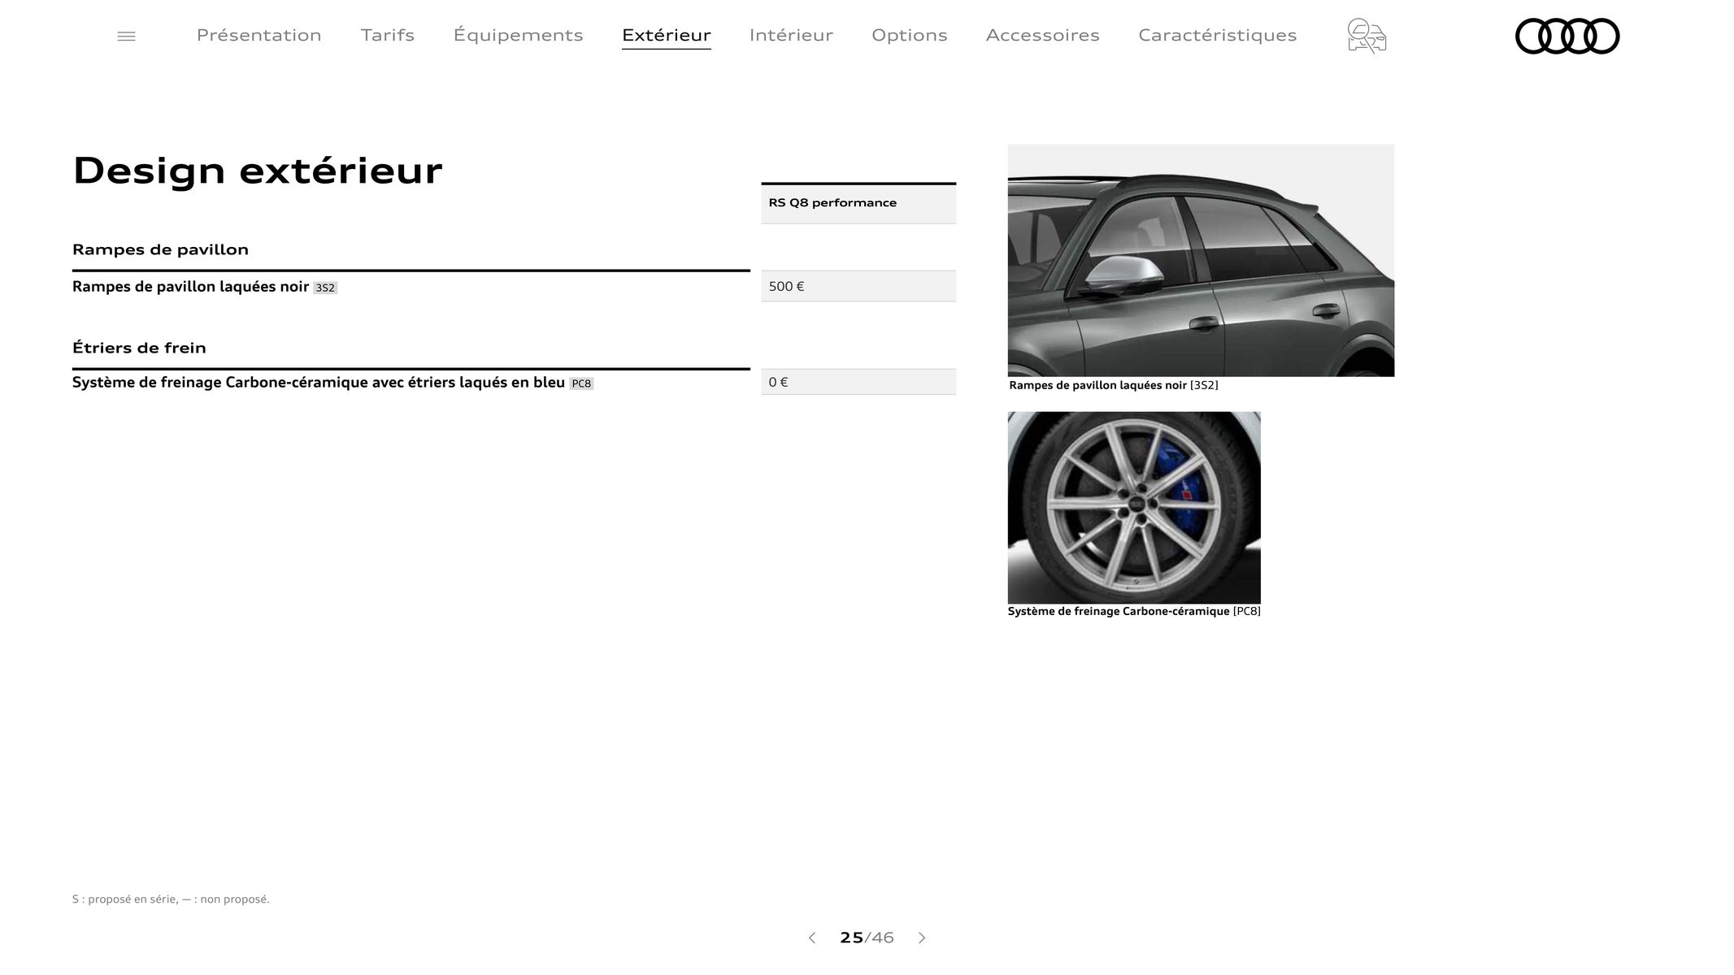Click the Rampes de pavillon laquées noir row

click(411, 287)
